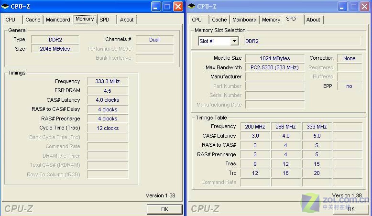372x216 pixels.
Task: Switch to Memory tab in right window
Action: 271,20
